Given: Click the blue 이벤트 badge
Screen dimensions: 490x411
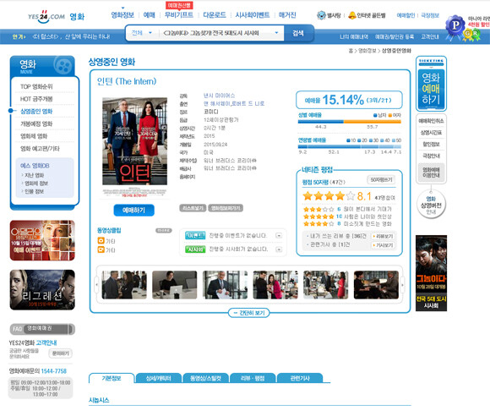Looking at the screenshot, I should coord(195,235).
